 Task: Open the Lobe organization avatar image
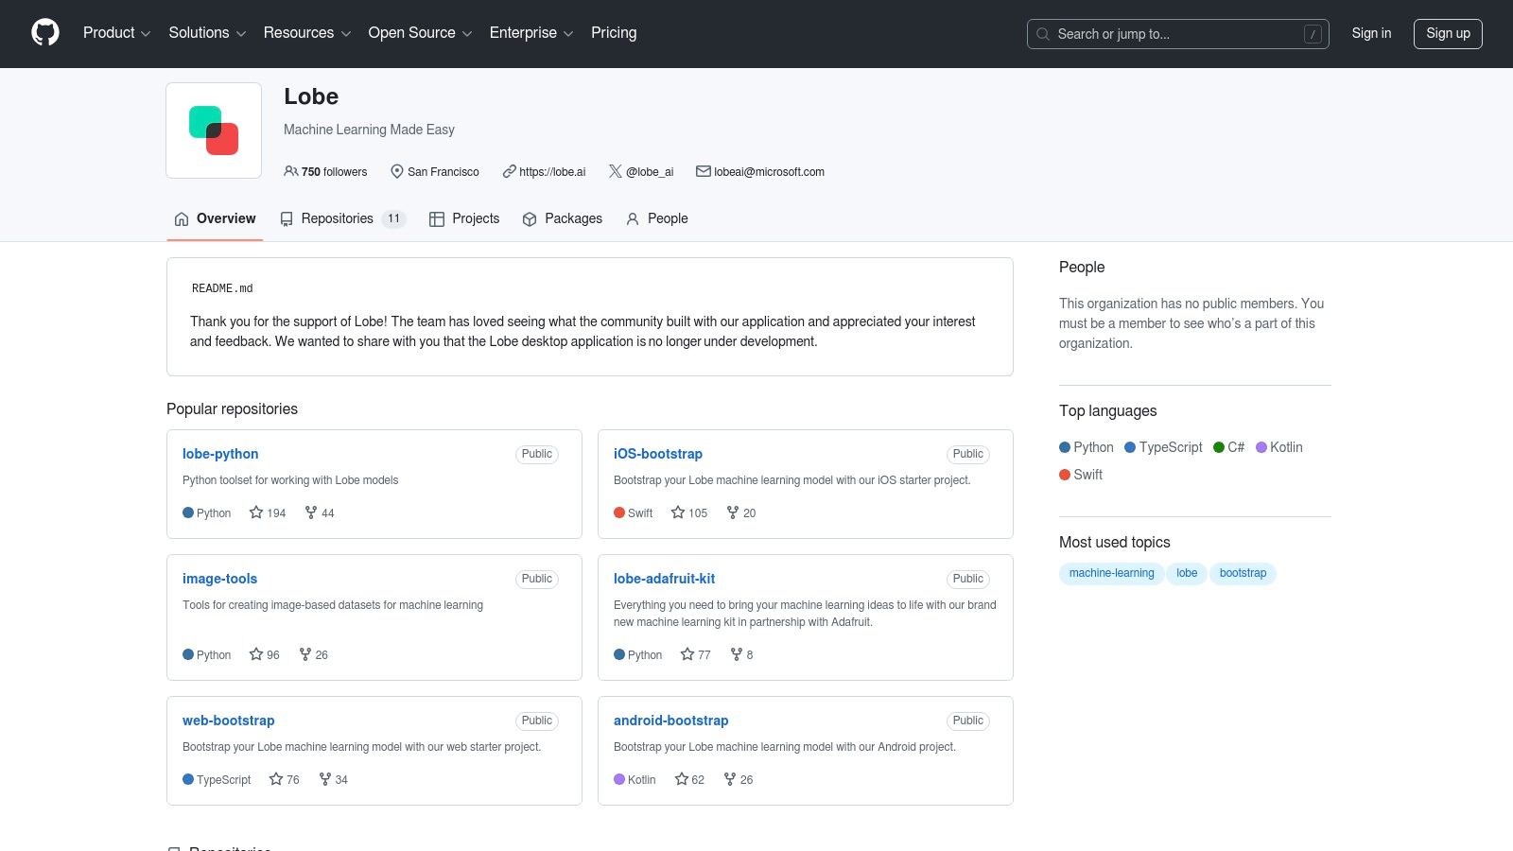[214, 130]
